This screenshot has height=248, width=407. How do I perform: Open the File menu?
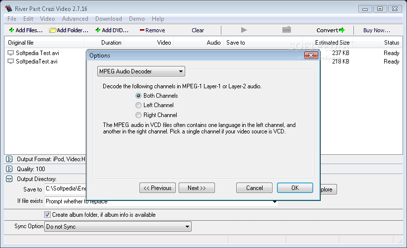[12, 19]
